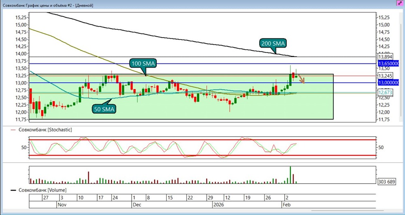Click the blue 13,000000 level label
The height and width of the screenshot is (215, 405).
pyautogui.click(x=389, y=83)
